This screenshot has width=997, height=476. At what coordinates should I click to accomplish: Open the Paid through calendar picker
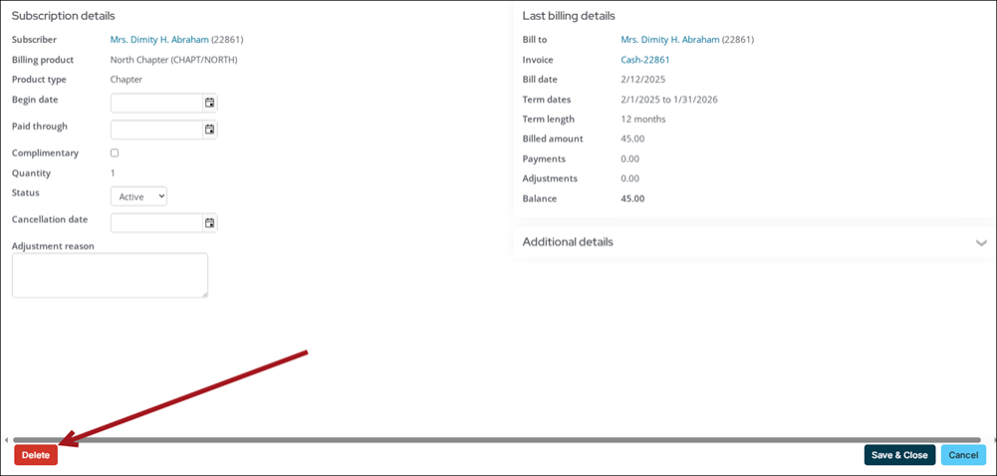pyautogui.click(x=209, y=129)
